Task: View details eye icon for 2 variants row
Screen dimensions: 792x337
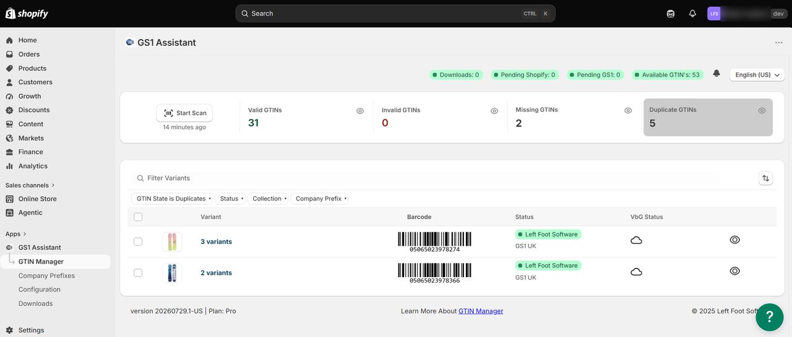Action: [735, 271]
